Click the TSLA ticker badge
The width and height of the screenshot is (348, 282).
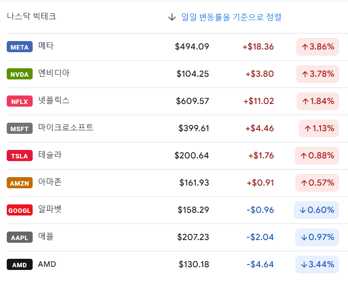pos(20,156)
